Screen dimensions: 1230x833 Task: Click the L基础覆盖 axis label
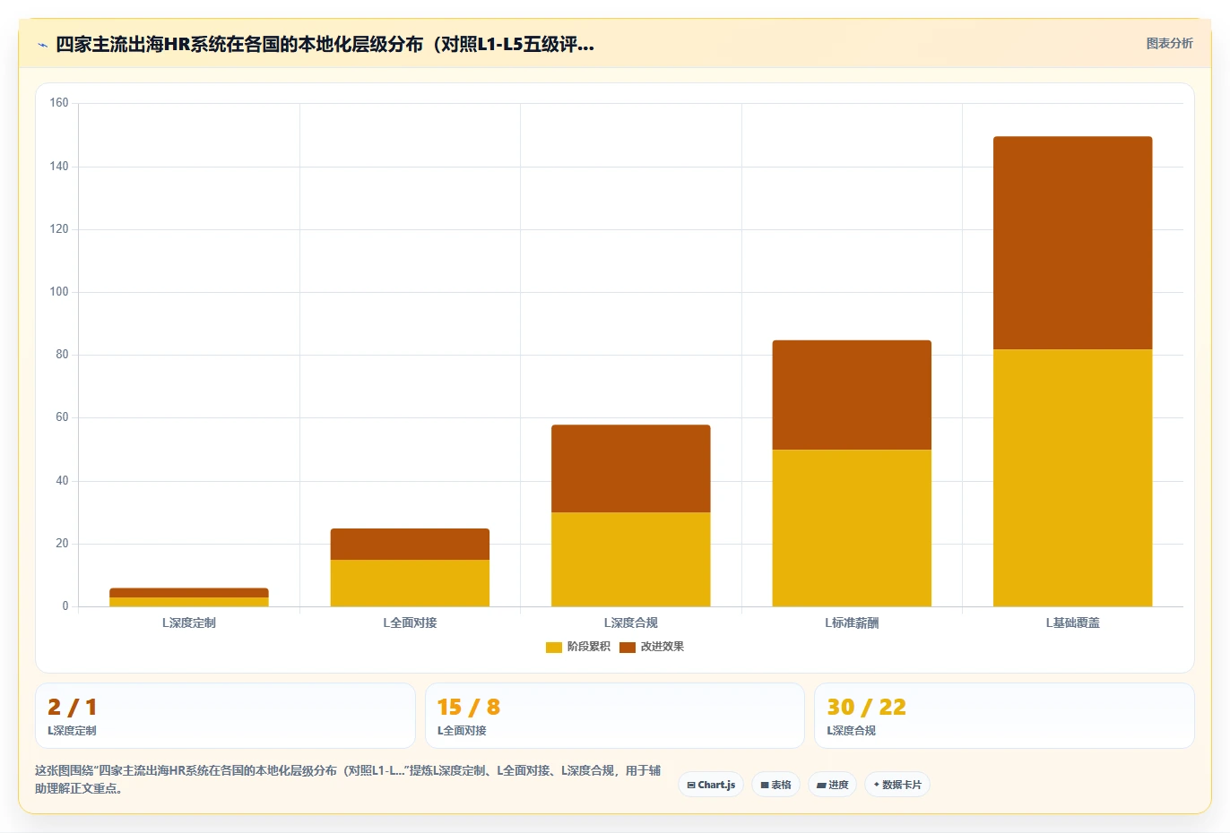[1072, 623]
